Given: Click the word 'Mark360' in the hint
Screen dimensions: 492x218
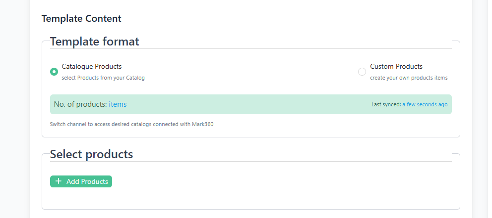Looking at the screenshot, I should (203, 124).
